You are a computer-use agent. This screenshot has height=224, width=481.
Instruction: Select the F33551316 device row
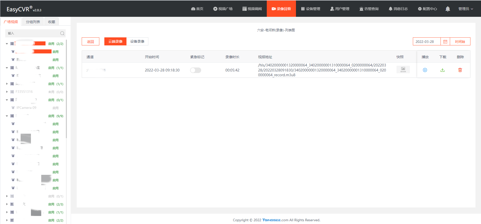(24, 92)
